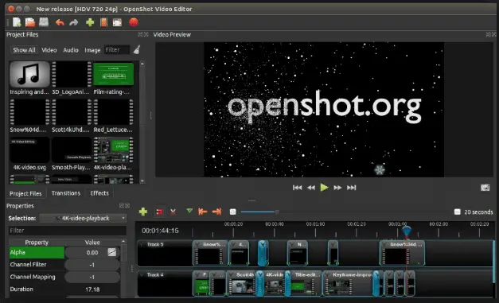Open the Choose Profile icon in toolbar
The width and height of the screenshot is (499, 303).
click(x=103, y=22)
